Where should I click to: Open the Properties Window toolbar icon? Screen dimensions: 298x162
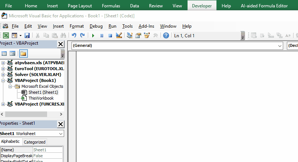(138, 35)
